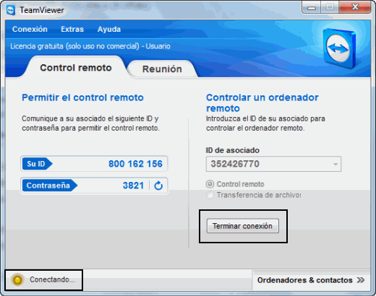The width and height of the screenshot is (376, 296).
Task: Select the Transferencia de archivos radio button
Action: tap(210, 195)
